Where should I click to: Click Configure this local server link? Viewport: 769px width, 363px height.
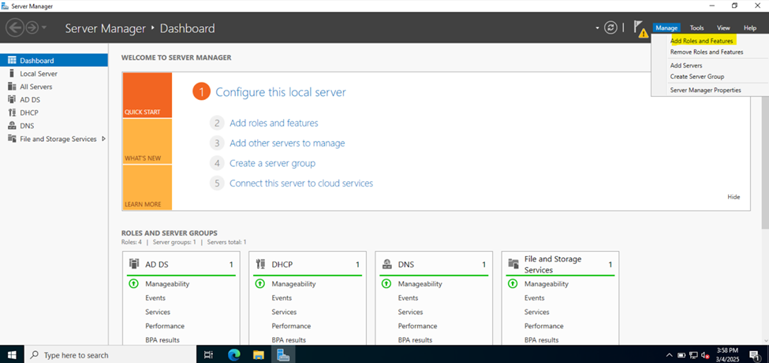click(x=281, y=92)
